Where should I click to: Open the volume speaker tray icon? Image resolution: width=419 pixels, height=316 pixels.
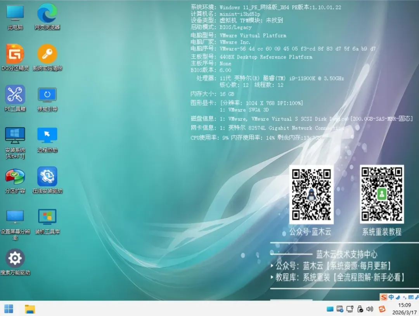[x=370, y=309]
